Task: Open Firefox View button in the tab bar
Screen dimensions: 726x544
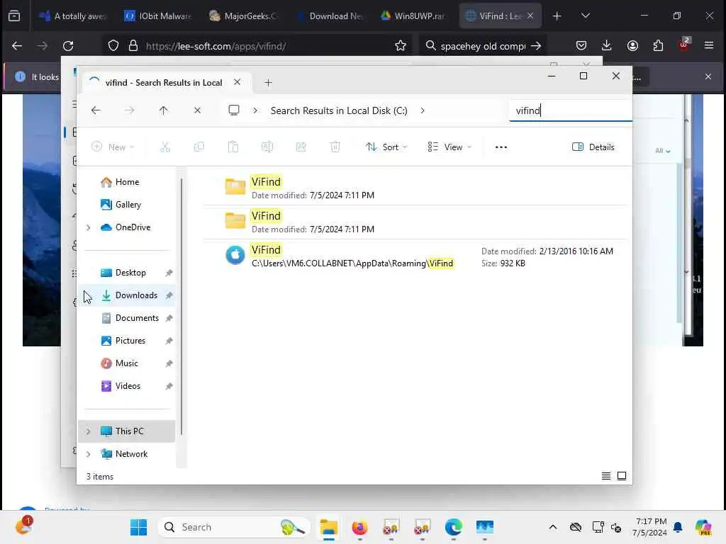Action: pos(14,16)
